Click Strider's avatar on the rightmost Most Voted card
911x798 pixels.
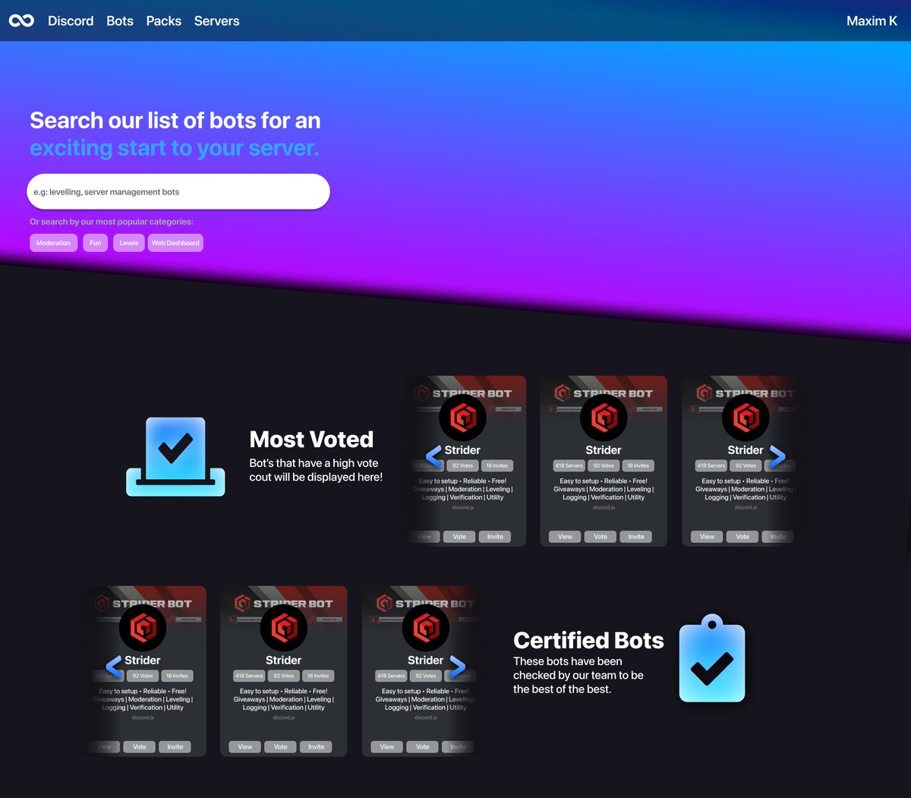746,418
